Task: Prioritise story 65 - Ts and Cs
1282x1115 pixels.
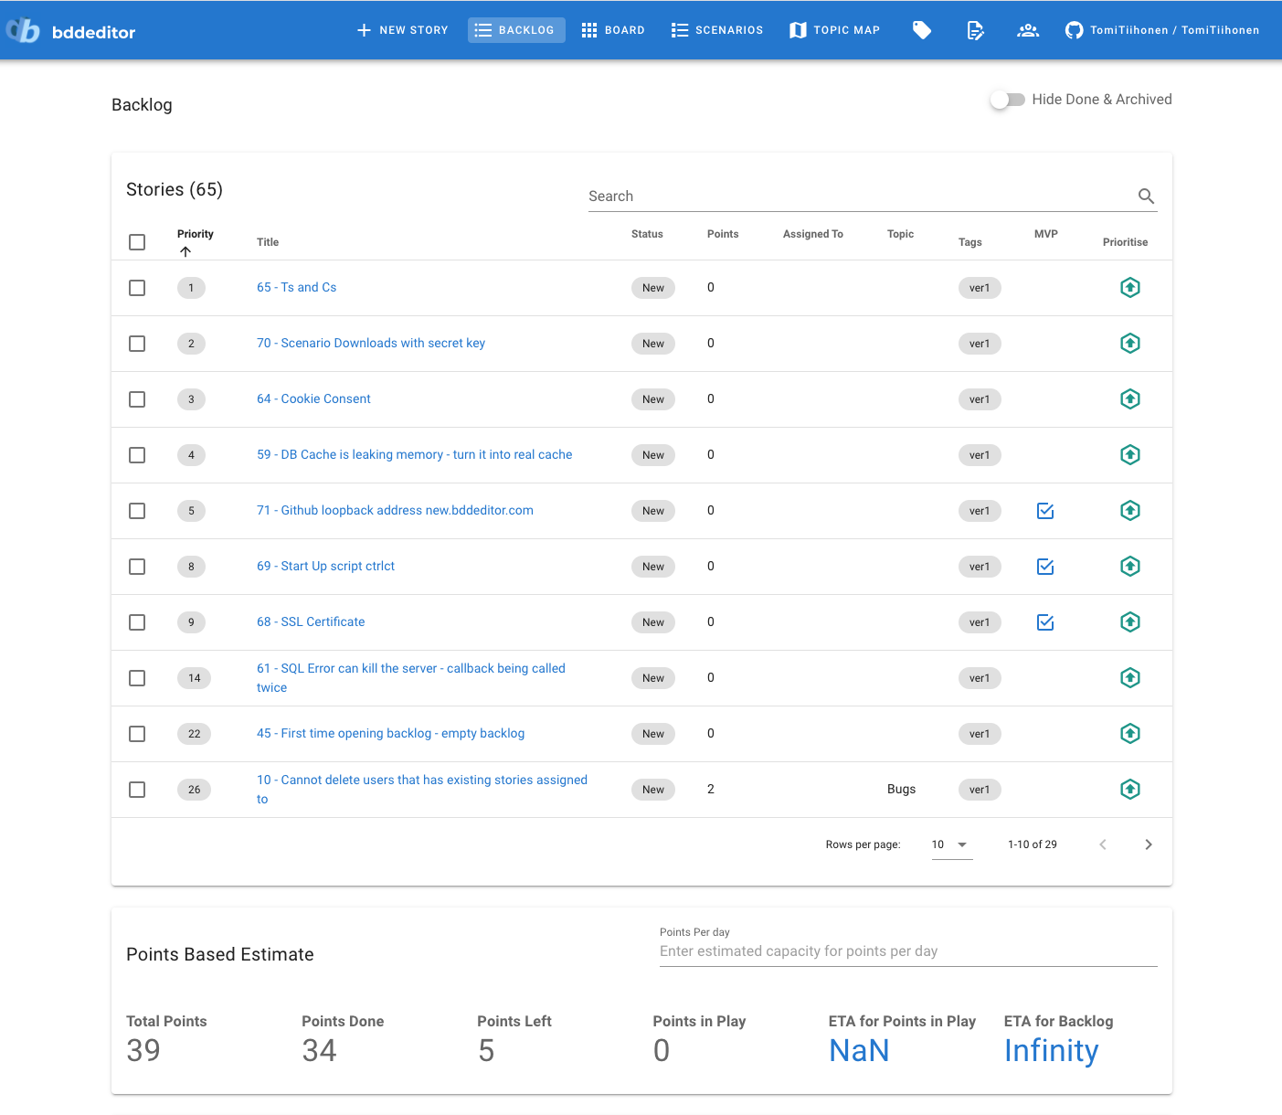Action: coord(1129,287)
